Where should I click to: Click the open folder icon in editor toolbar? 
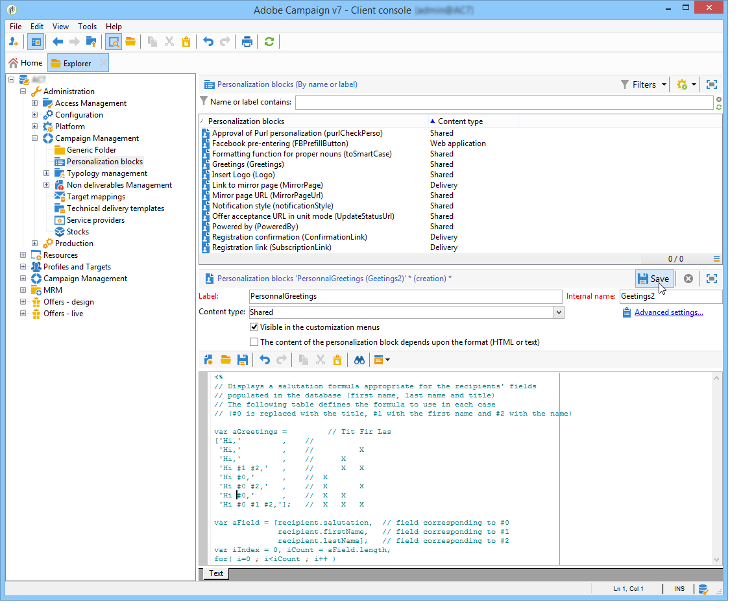pos(225,360)
